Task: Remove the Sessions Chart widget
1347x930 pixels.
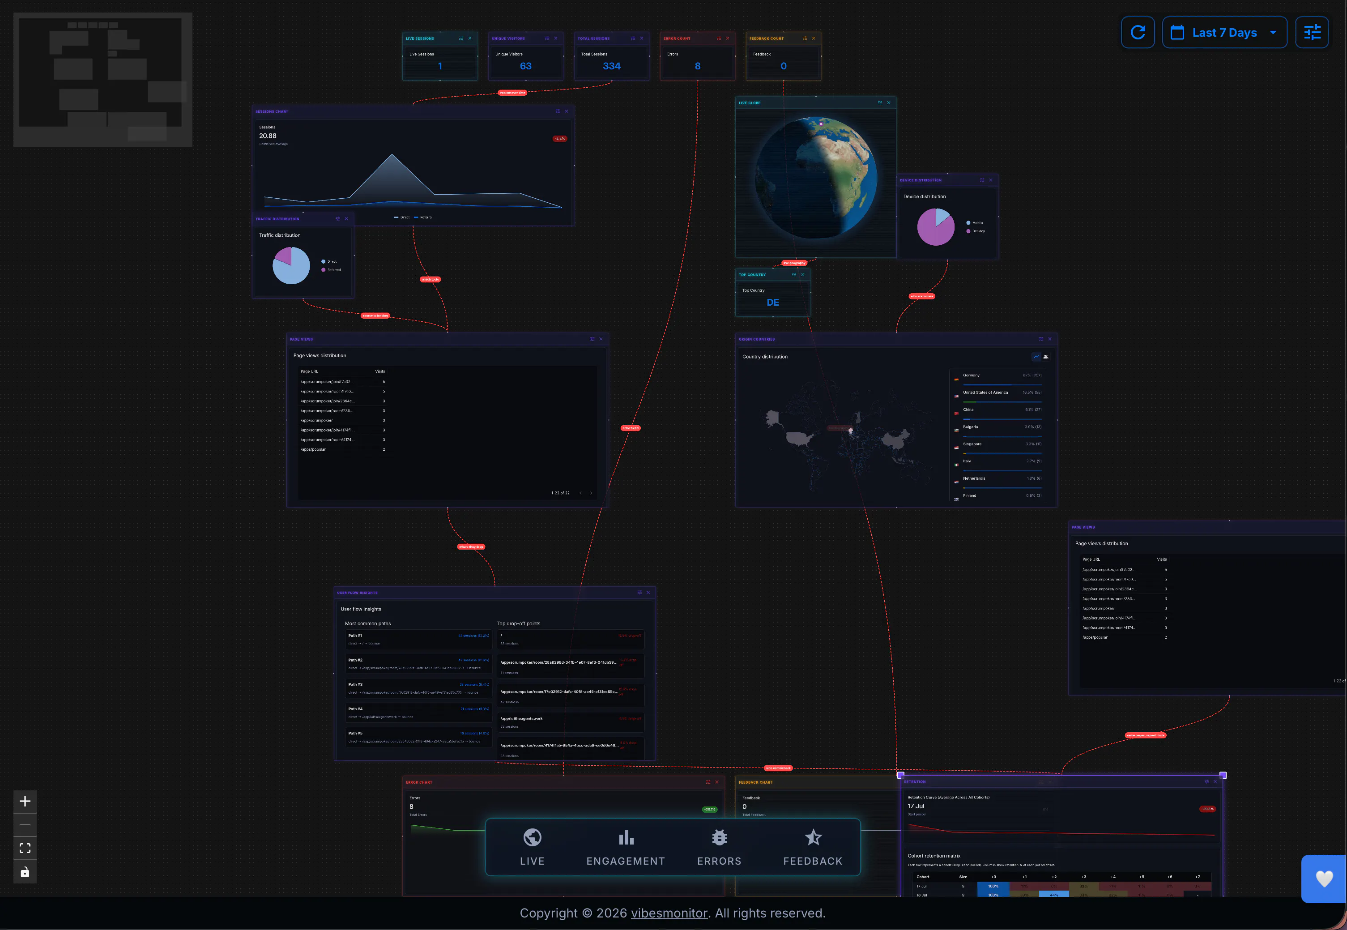Action: 566,111
